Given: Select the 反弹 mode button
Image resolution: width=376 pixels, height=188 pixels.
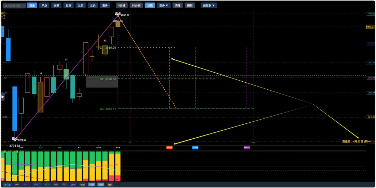Looking at the screenshot, I should [69, 5].
